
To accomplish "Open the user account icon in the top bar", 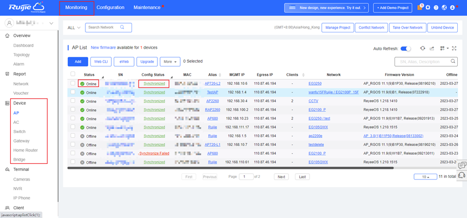I will pyautogui.click(x=452, y=8).
